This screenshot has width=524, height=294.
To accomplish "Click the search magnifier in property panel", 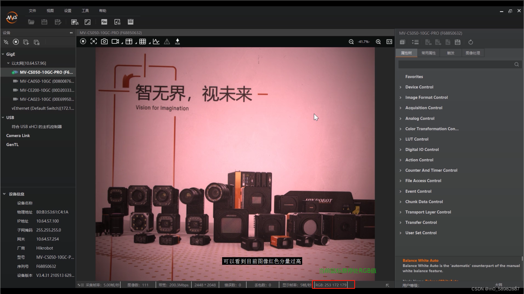I will (517, 64).
